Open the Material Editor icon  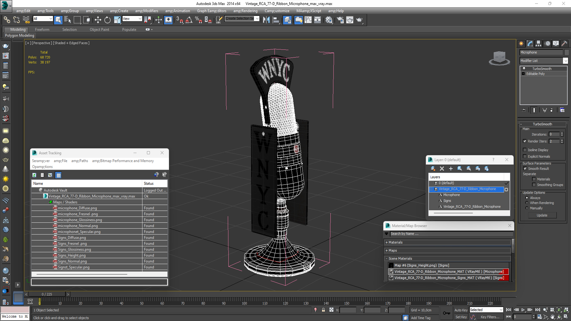tap(329, 20)
